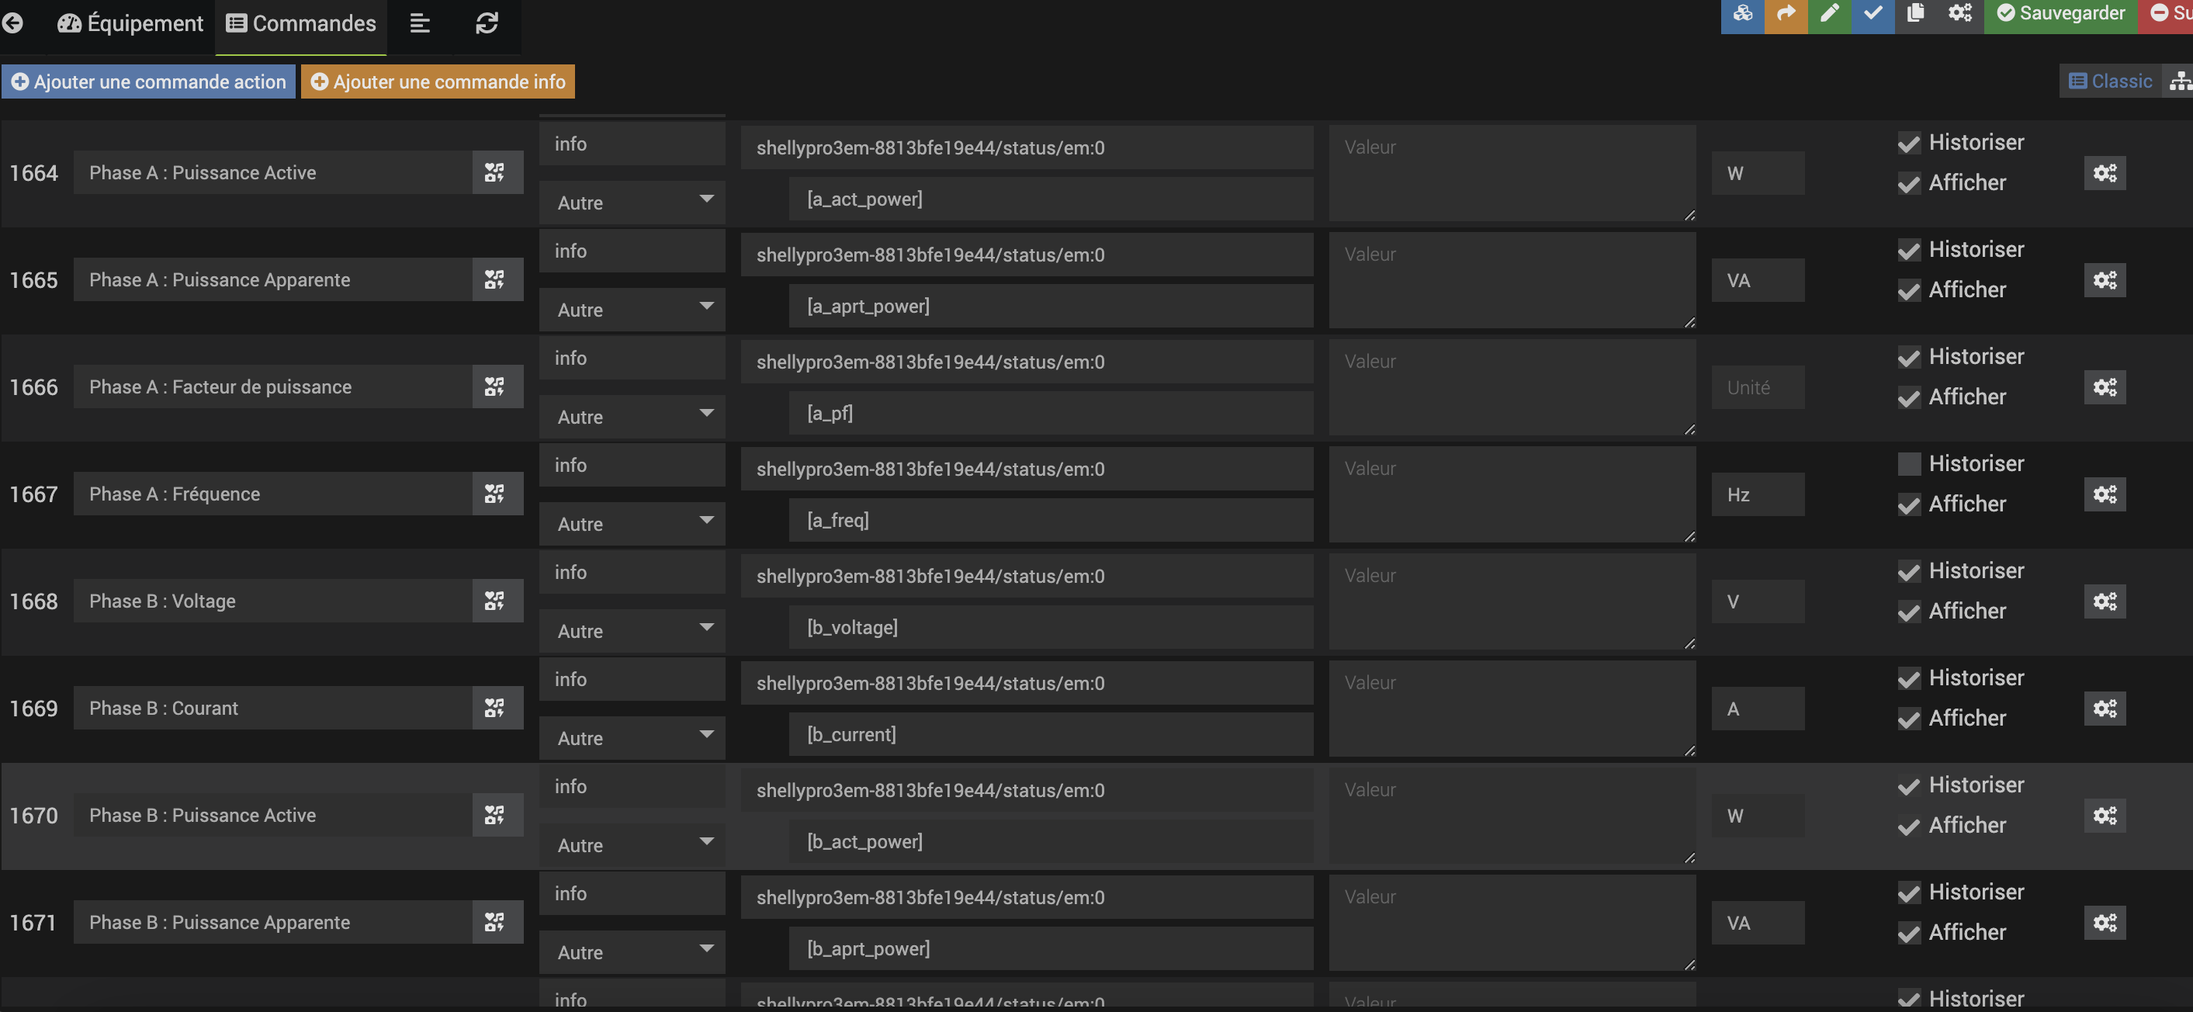Image resolution: width=2193 pixels, height=1012 pixels.
Task: Open gear settings for command 1666
Action: 2105,387
